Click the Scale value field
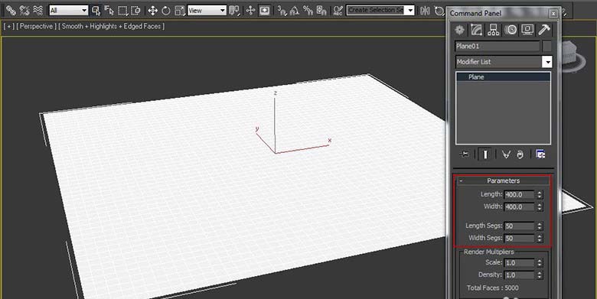The height and width of the screenshot is (299, 597). click(520, 263)
